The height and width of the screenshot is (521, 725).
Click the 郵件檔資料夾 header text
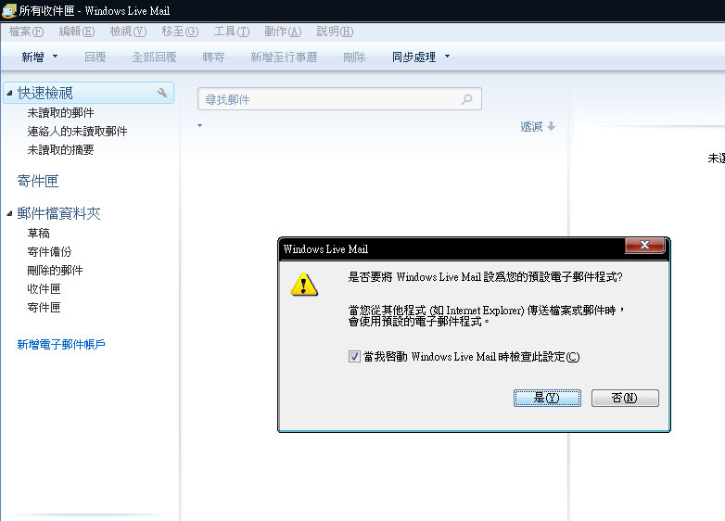(58, 213)
